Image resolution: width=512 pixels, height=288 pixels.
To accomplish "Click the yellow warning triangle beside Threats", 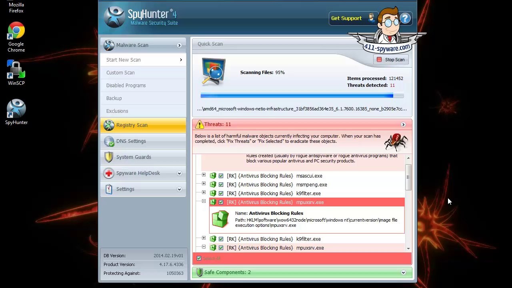I will click(199, 124).
